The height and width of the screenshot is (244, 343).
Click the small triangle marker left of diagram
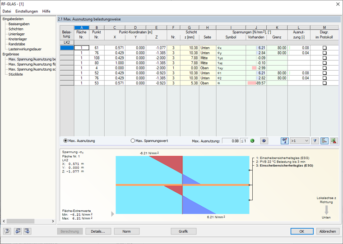113,214
